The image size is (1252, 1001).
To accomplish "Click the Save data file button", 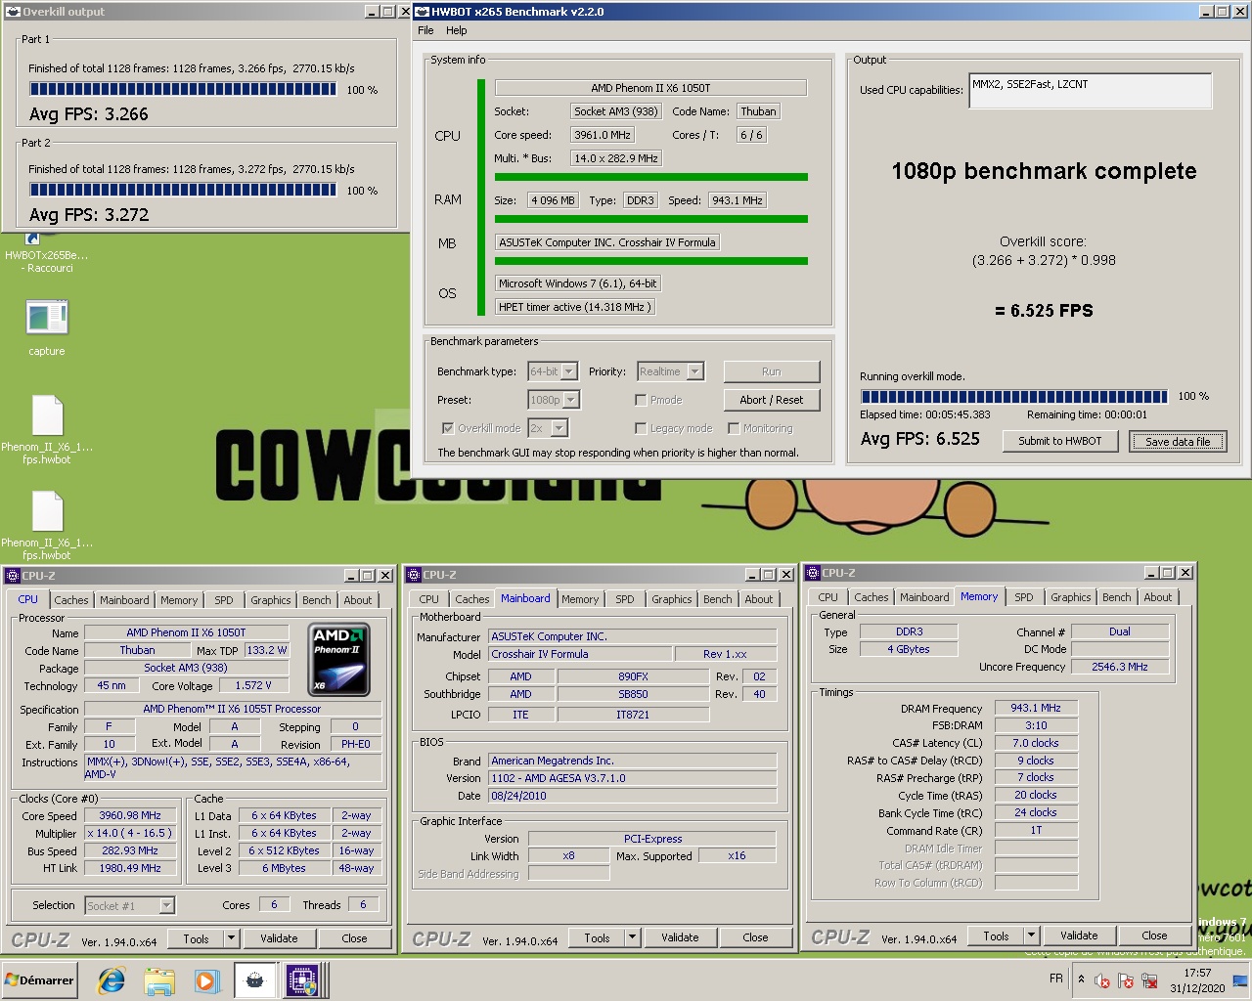I will click(x=1178, y=441).
